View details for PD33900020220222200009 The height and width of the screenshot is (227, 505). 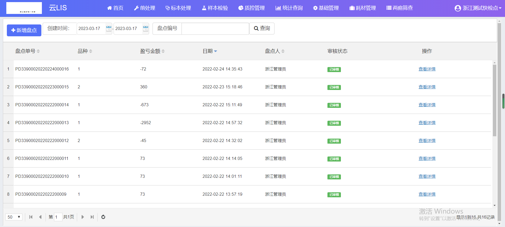click(427, 194)
